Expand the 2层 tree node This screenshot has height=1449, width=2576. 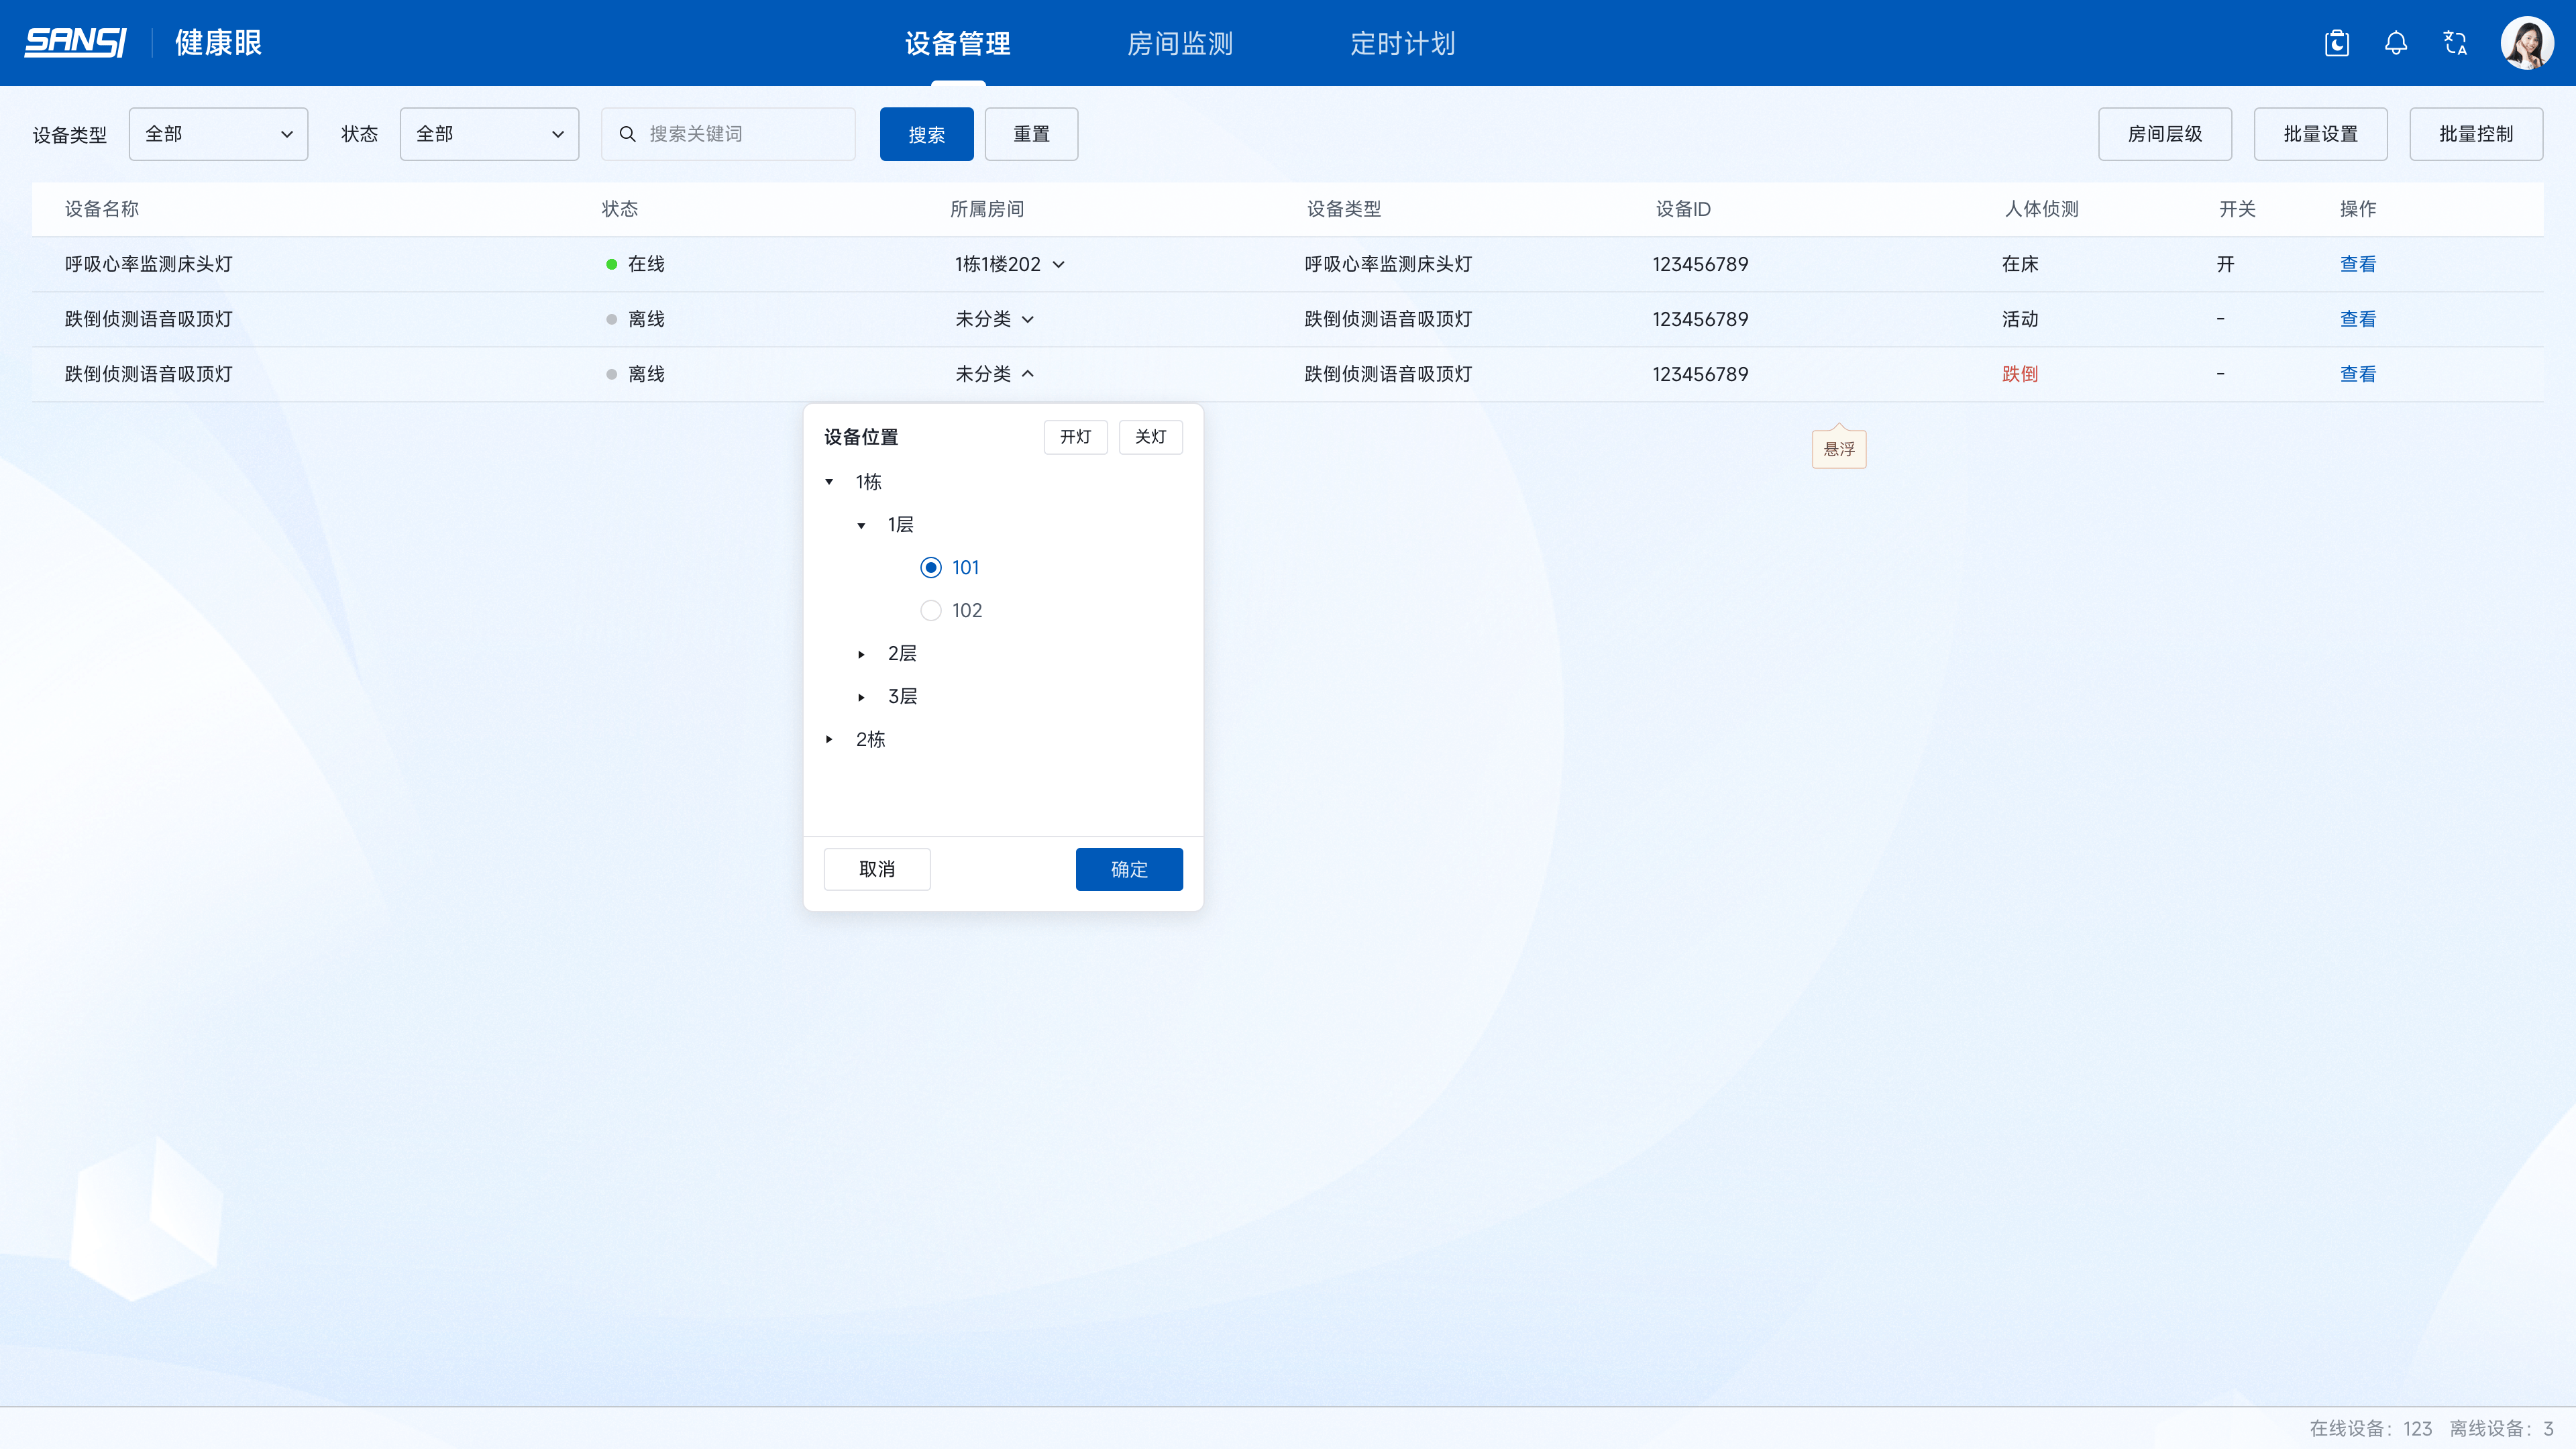[x=861, y=654]
